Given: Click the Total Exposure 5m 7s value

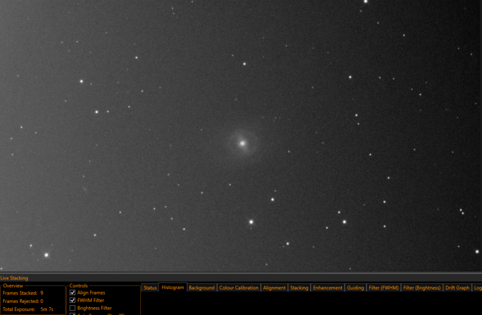Looking at the screenshot, I should [47, 309].
